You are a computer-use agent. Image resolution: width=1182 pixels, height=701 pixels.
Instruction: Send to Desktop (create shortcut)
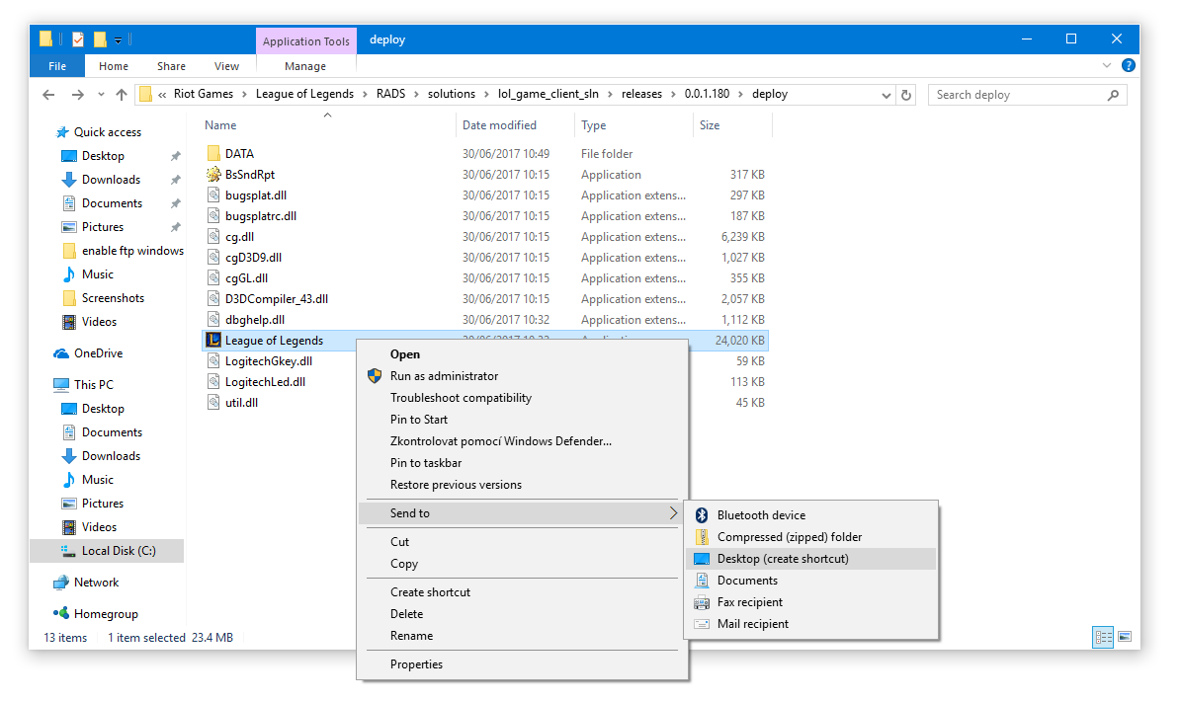811,560
